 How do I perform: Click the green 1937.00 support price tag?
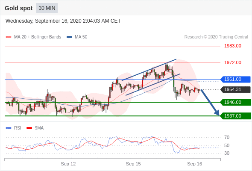pyautogui.click(x=235, y=116)
